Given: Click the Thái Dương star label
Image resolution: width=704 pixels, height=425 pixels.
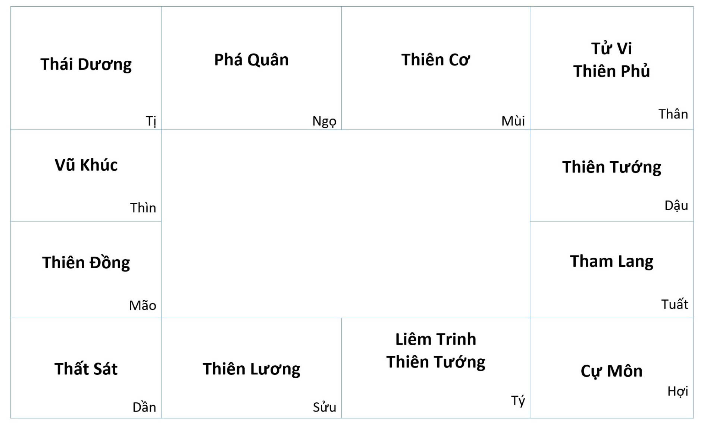Looking at the screenshot, I should [86, 64].
